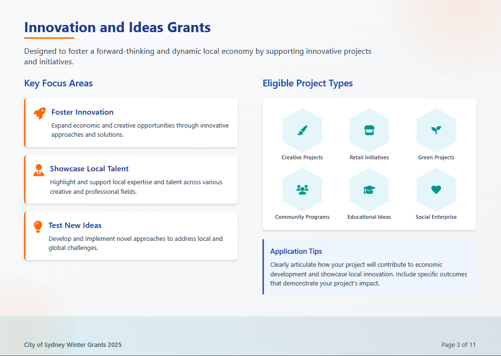
Task: Click the Key Focus Areas heading
Action: click(58, 83)
